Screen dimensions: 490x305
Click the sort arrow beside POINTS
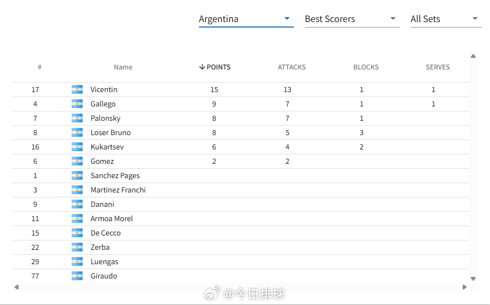(x=202, y=67)
